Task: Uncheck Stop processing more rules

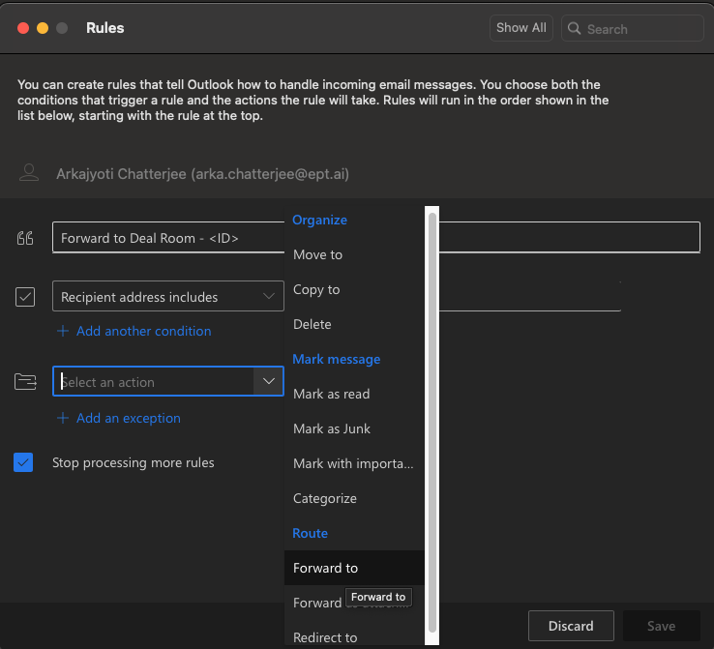Action: pyautogui.click(x=24, y=462)
